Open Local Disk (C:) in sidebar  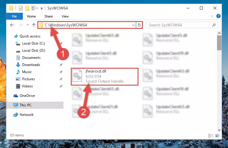34,43
